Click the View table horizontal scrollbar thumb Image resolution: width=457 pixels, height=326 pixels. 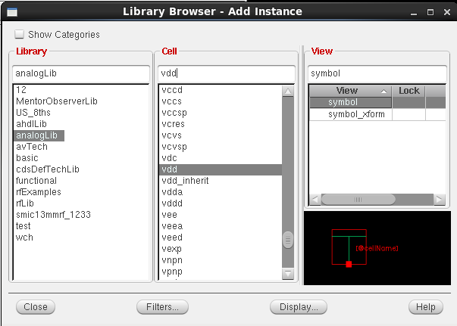[358, 200]
